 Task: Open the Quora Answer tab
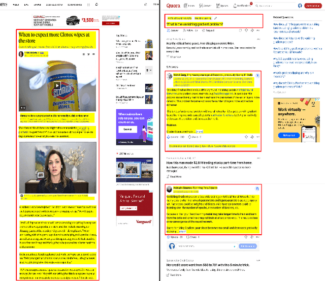[x=205, y=6]
